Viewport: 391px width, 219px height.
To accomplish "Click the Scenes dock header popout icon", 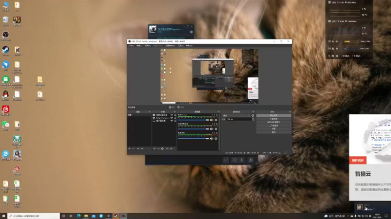I will 150,112.
